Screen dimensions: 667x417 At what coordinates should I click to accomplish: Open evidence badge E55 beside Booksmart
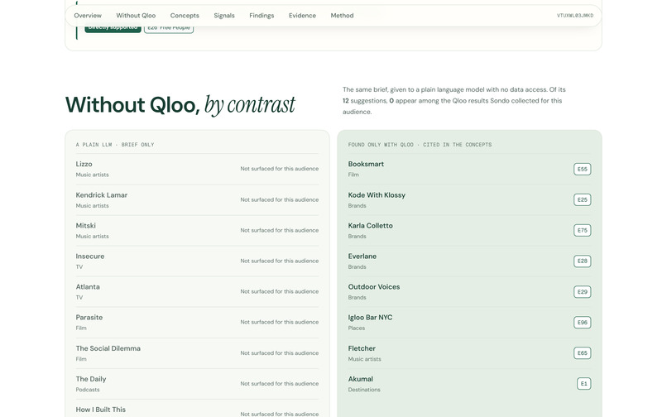(583, 169)
